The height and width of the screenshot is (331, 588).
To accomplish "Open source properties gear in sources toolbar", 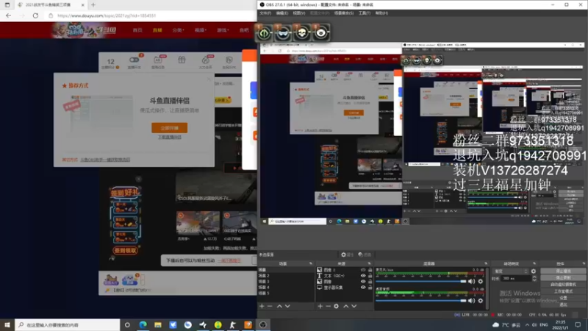I will pos(337,306).
